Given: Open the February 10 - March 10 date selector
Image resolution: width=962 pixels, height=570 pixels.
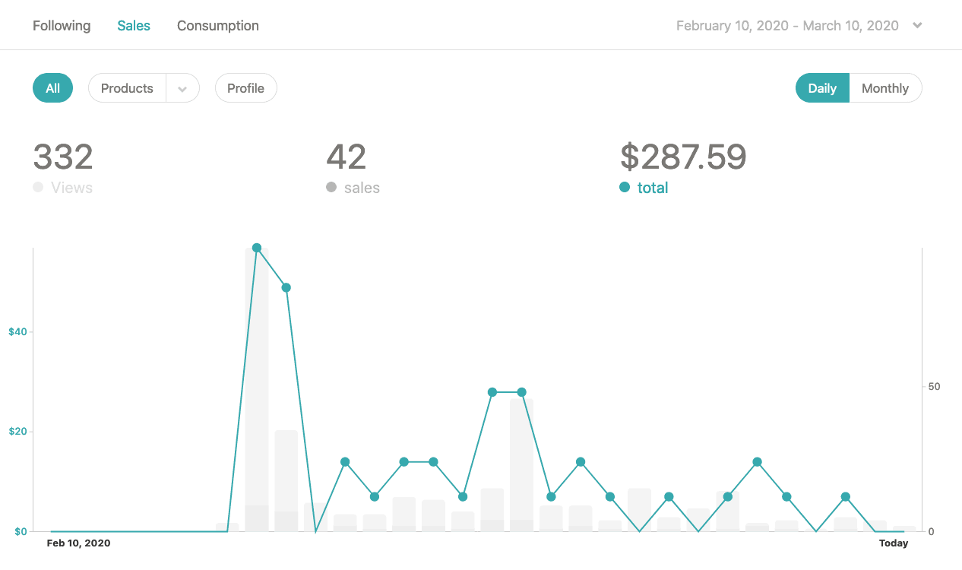Looking at the screenshot, I should click(786, 25).
